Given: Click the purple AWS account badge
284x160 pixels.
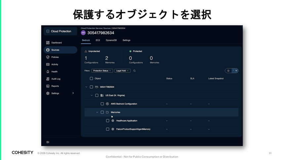Looking at the screenshot, I should pos(83,33).
